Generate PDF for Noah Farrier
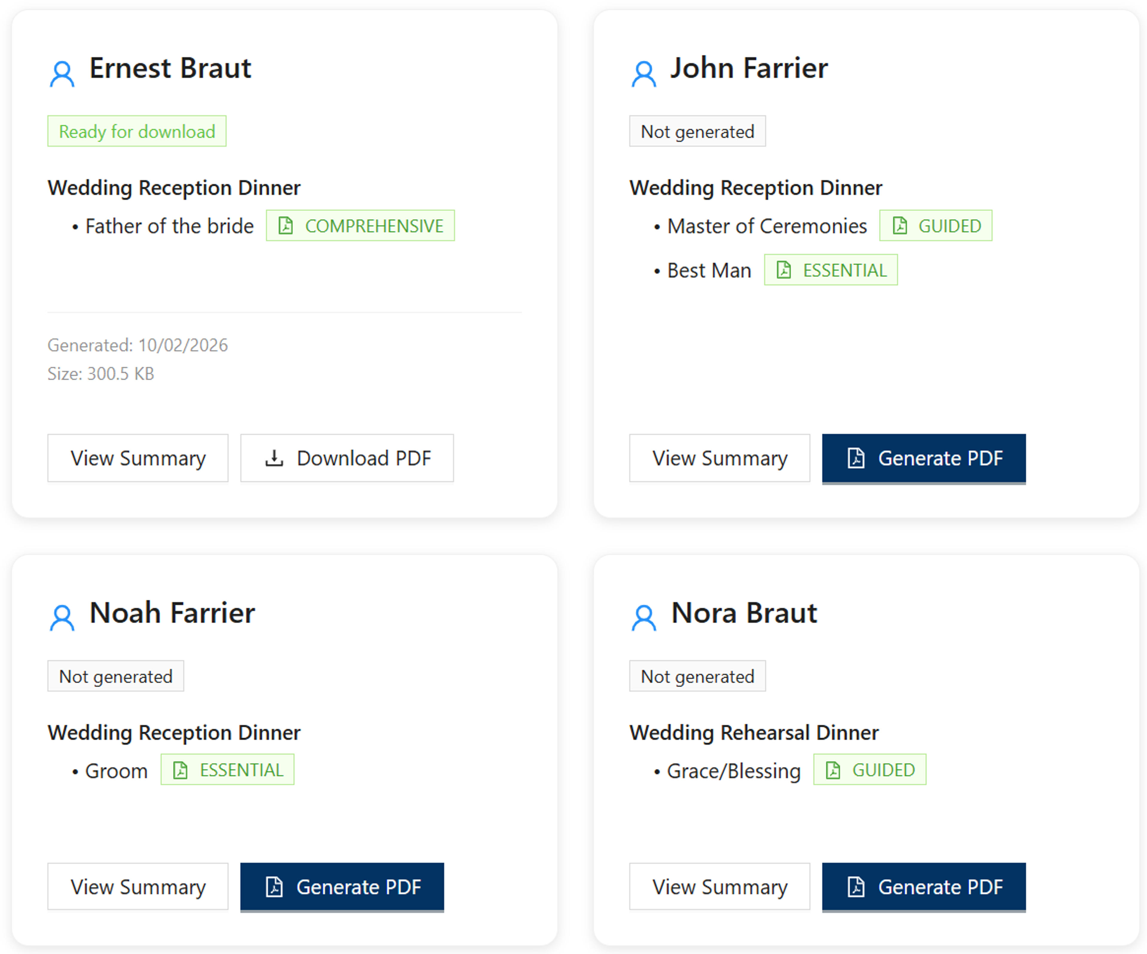The height and width of the screenshot is (954, 1147). (342, 887)
